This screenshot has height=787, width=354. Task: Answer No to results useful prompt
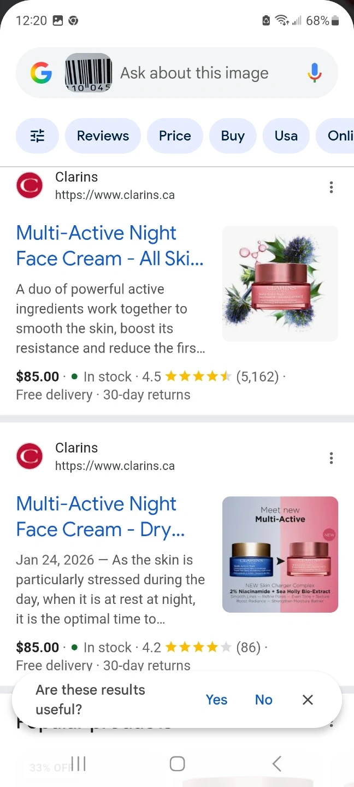(x=263, y=700)
